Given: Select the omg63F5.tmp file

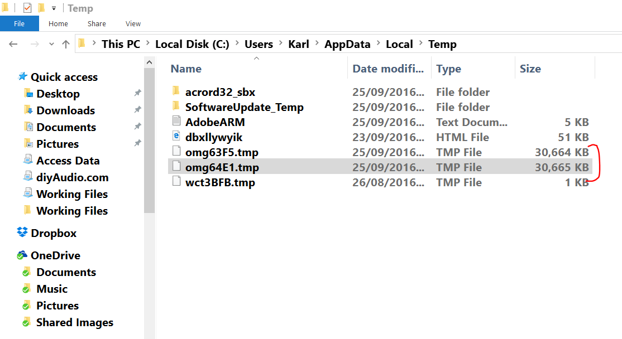Looking at the screenshot, I should (x=222, y=152).
